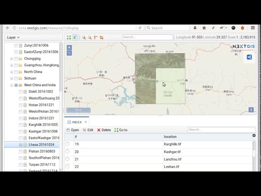Check the Zunyi 20161006 layer checkbox
This screenshot has width=261, height=196.
(16, 45)
